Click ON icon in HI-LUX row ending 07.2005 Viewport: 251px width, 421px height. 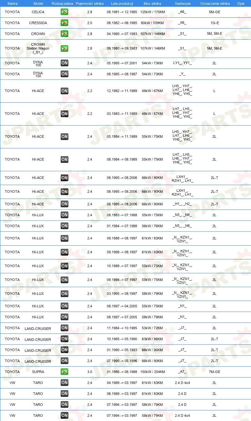point(65,317)
